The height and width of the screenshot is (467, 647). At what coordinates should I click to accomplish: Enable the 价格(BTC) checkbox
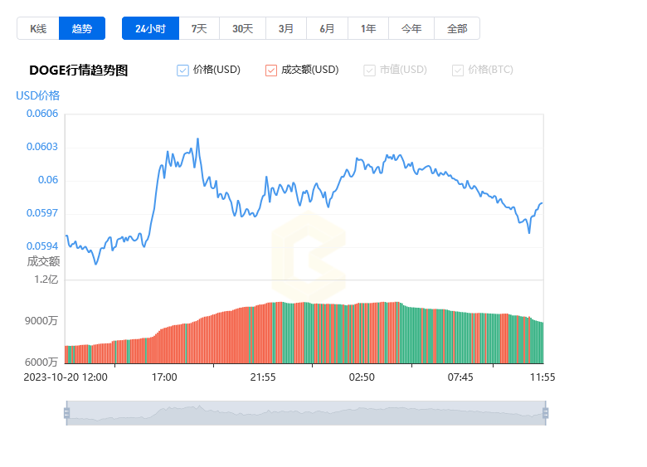458,71
